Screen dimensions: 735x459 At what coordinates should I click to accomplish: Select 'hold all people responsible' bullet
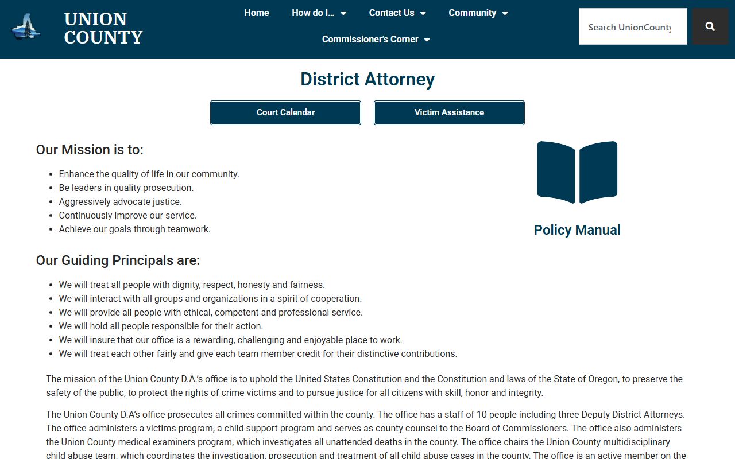(x=161, y=326)
